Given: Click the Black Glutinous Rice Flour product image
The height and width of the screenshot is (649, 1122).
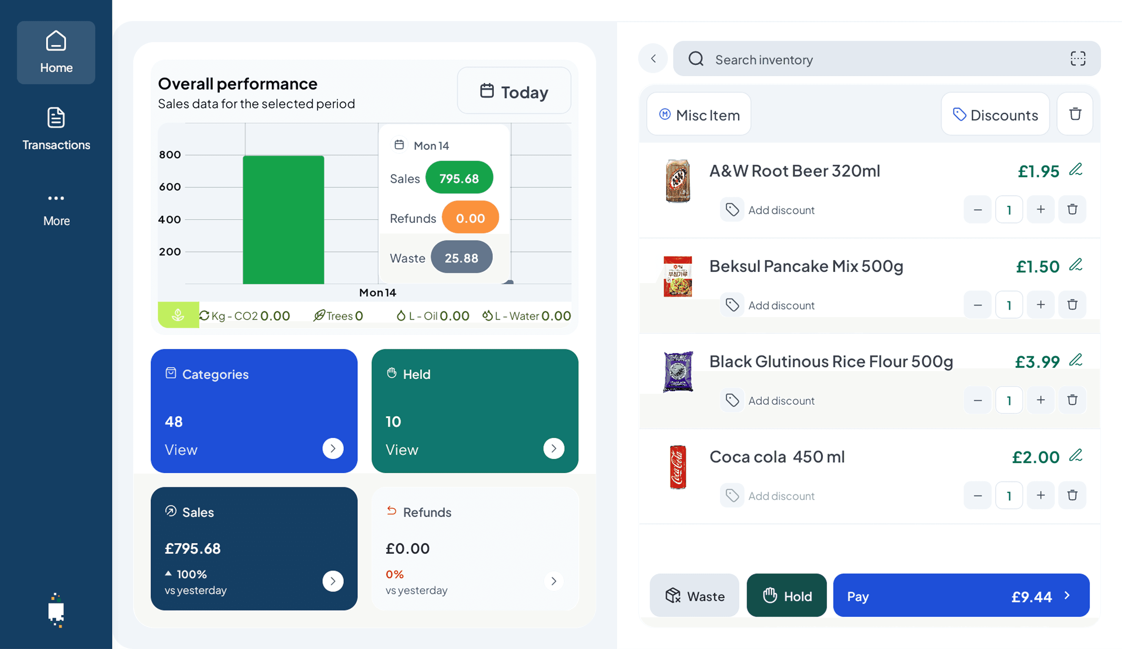Looking at the screenshot, I should (678, 372).
